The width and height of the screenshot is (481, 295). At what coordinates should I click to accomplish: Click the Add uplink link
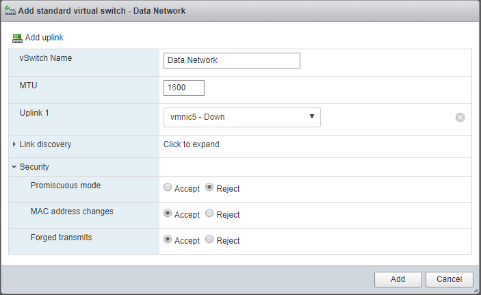coord(44,38)
